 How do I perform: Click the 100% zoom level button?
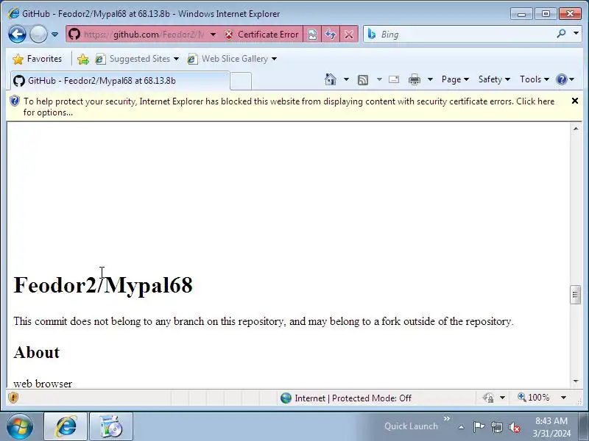pyautogui.click(x=534, y=398)
